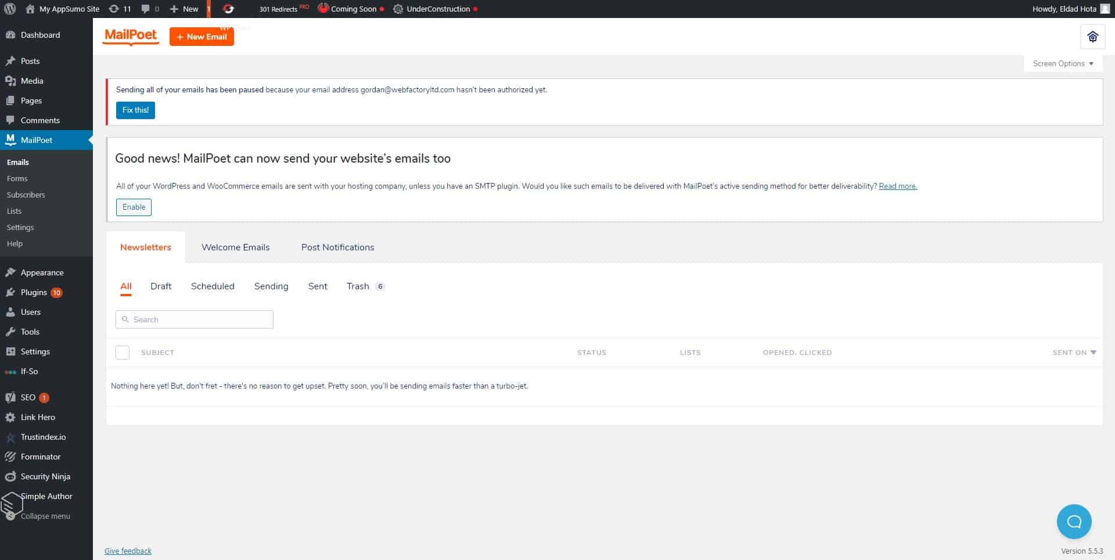Viewport: 1115px width, 560px height.
Task: Focus the Search emails field
Action: [x=195, y=320]
